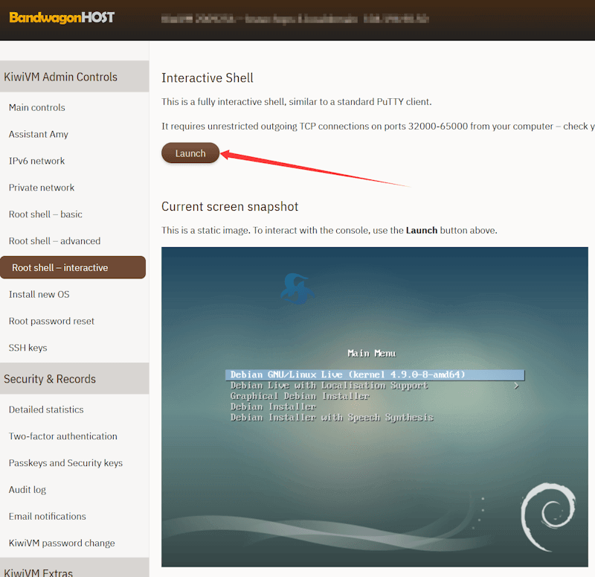595x577 pixels.
Task: Select Private network menu item
Action: pos(42,188)
